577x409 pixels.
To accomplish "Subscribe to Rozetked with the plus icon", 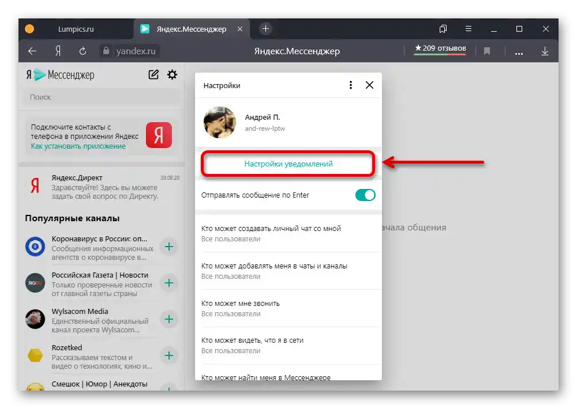I will pos(168,355).
